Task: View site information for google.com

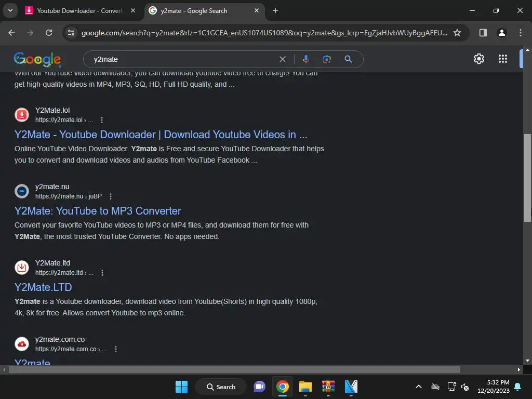Action: pos(71,33)
